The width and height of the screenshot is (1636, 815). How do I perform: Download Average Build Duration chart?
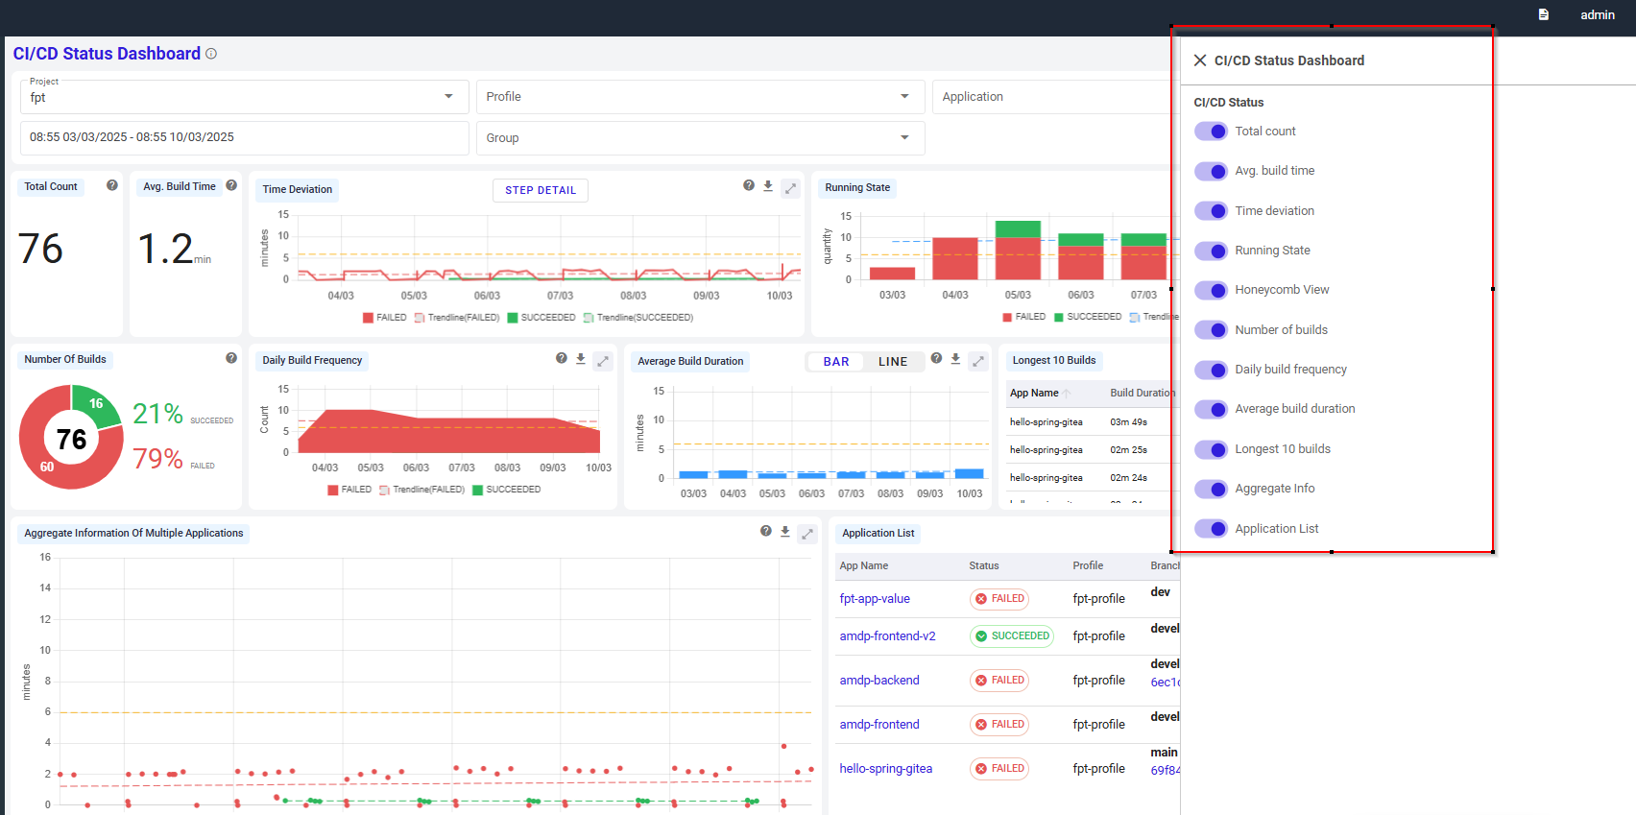955,359
